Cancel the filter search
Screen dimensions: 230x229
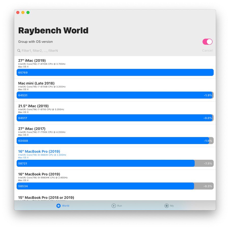207,50
